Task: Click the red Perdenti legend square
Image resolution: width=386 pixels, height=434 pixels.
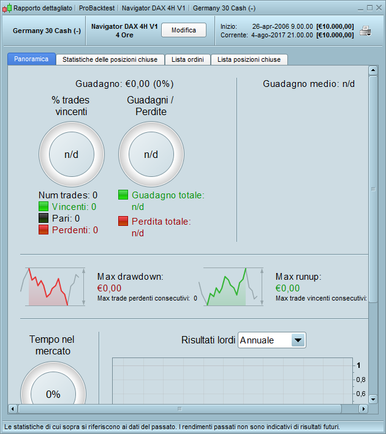Action: (x=44, y=230)
